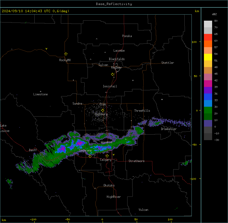Click the RedDeer city label
The height and width of the screenshot is (223, 228).
click(116, 68)
